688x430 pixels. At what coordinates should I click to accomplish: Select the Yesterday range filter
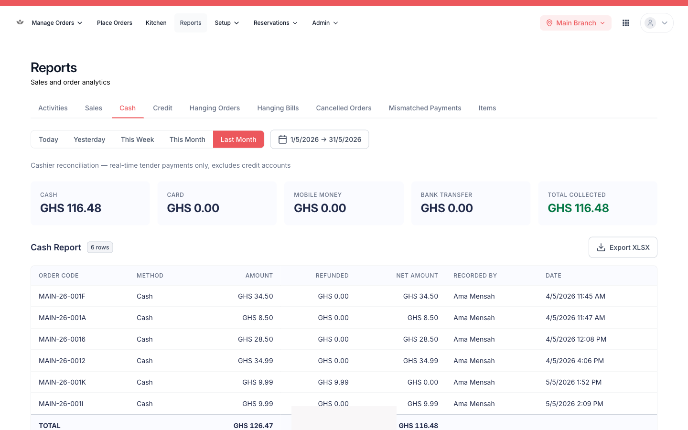(89, 140)
